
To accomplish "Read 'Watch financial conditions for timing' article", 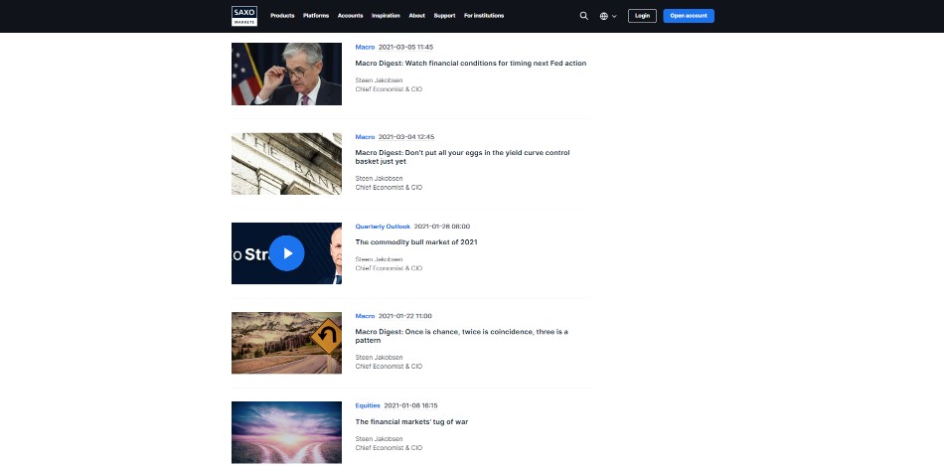I will [470, 64].
